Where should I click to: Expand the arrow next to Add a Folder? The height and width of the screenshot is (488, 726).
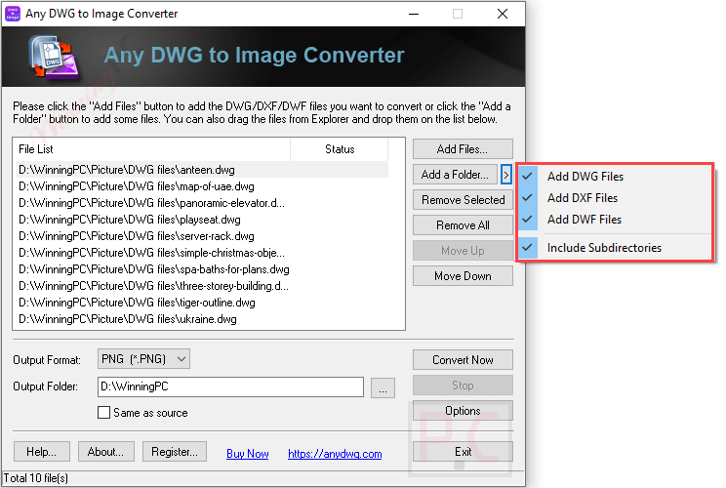(x=506, y=175)
